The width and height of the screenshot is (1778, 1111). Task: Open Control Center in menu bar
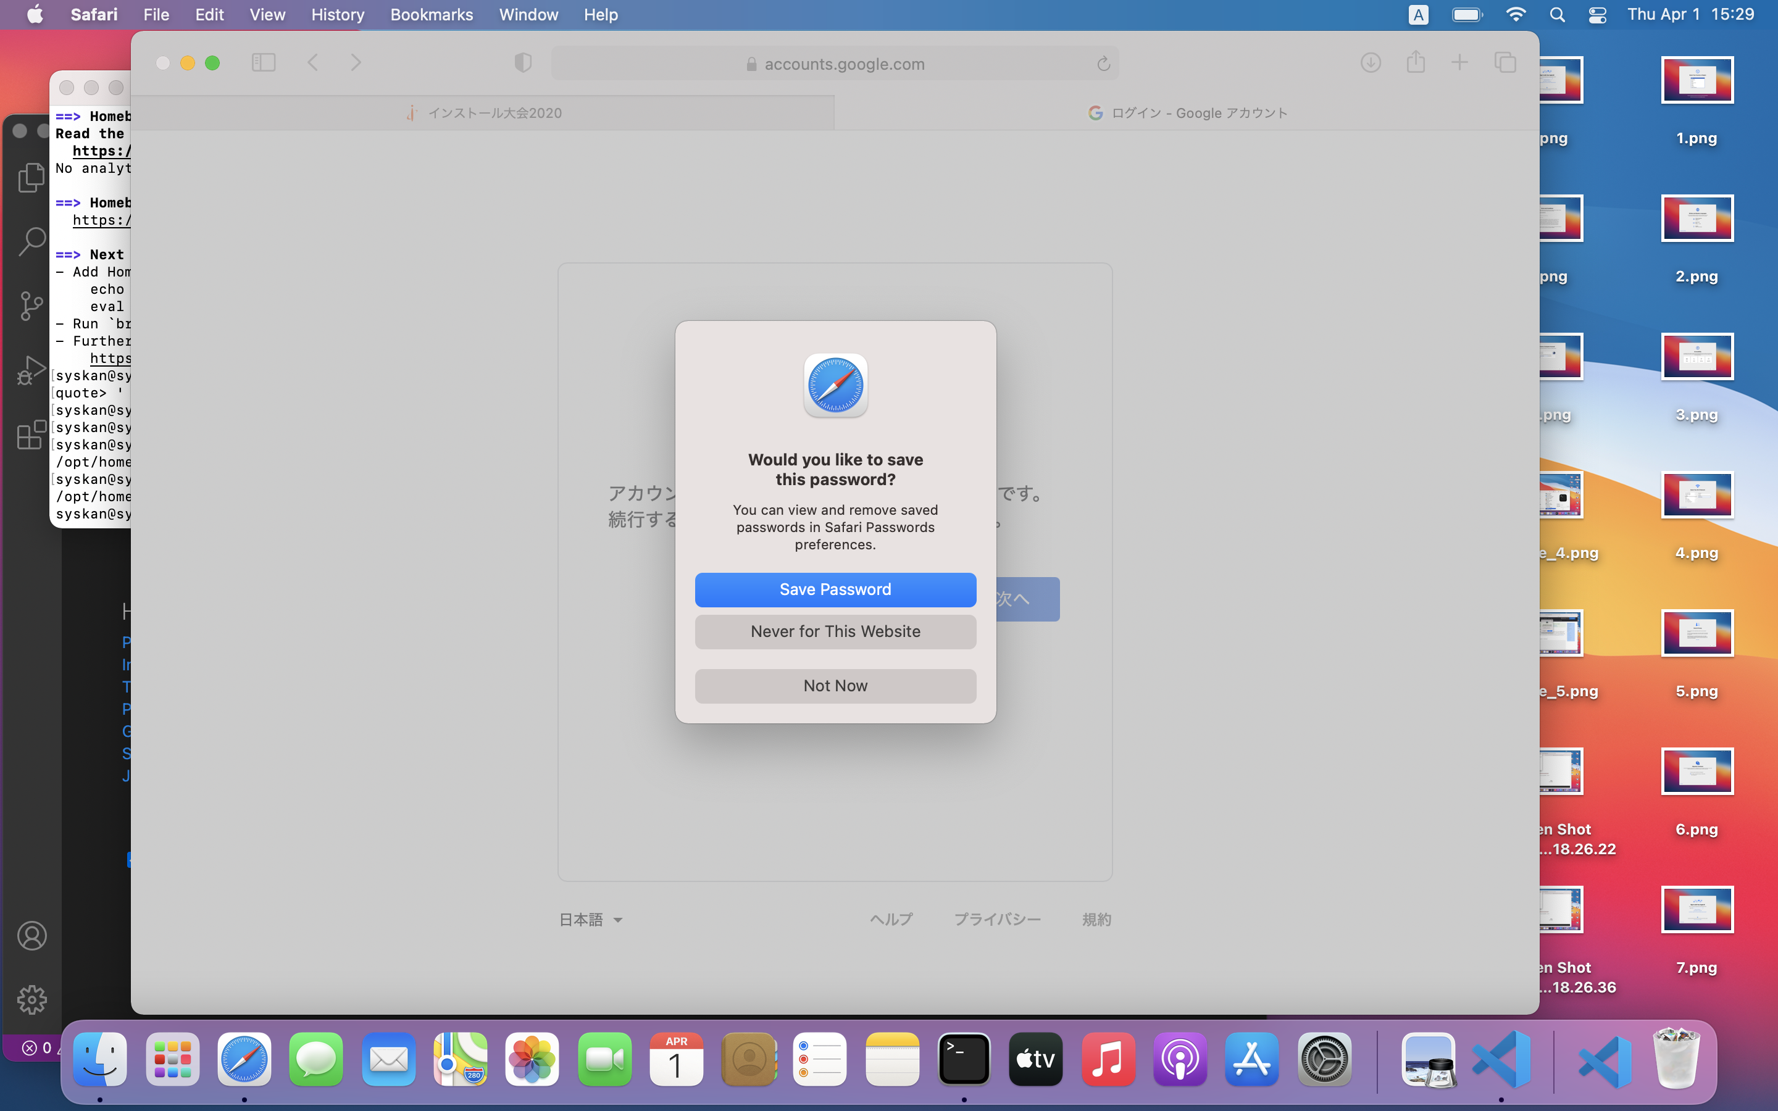click(x=1597, y=15)
